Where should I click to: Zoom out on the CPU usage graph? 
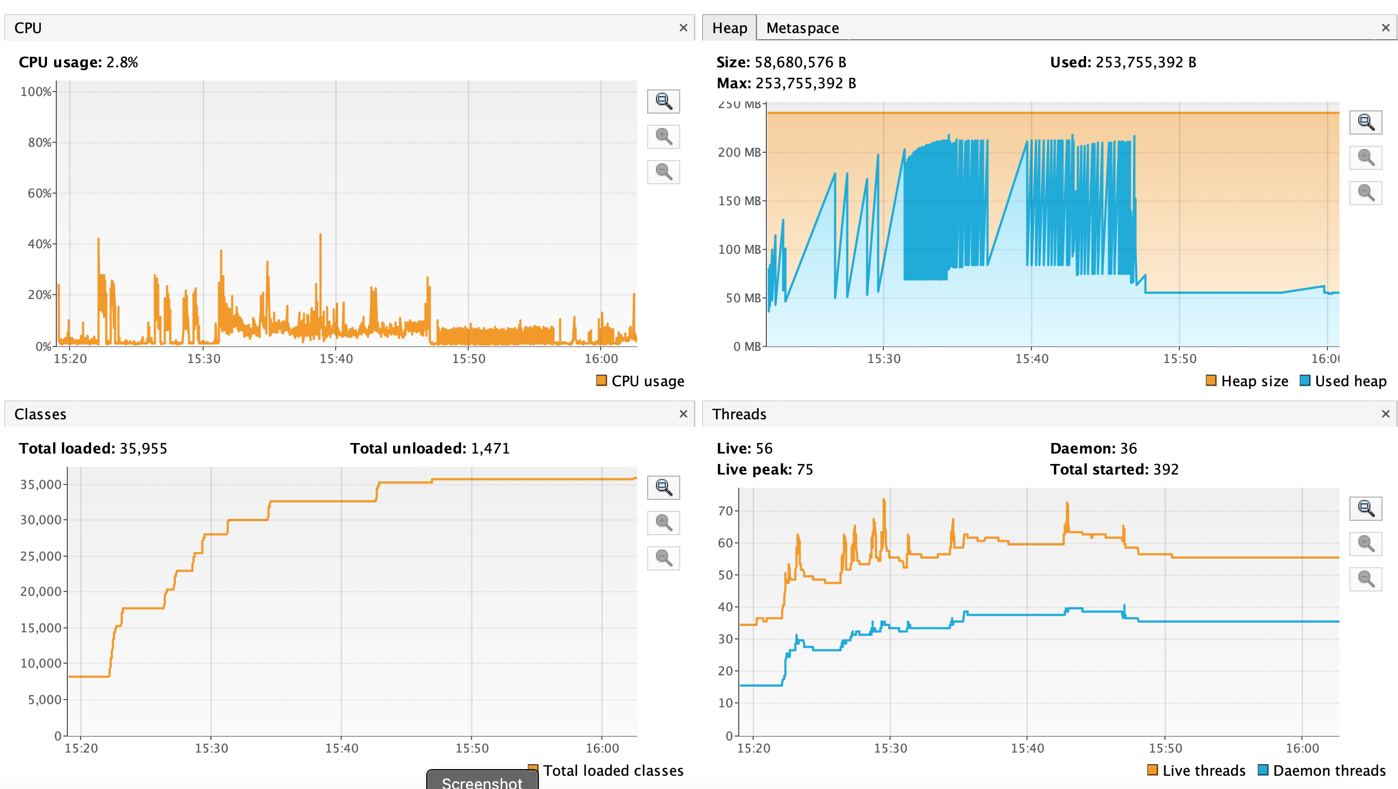click(663, 172)
